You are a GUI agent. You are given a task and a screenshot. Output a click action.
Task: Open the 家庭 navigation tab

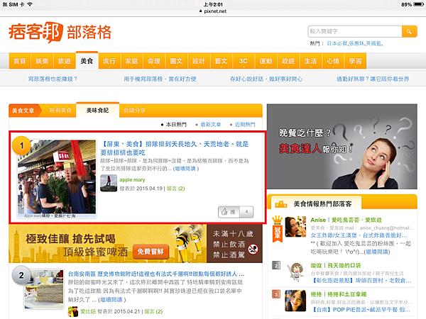click(x=131, y=61)
